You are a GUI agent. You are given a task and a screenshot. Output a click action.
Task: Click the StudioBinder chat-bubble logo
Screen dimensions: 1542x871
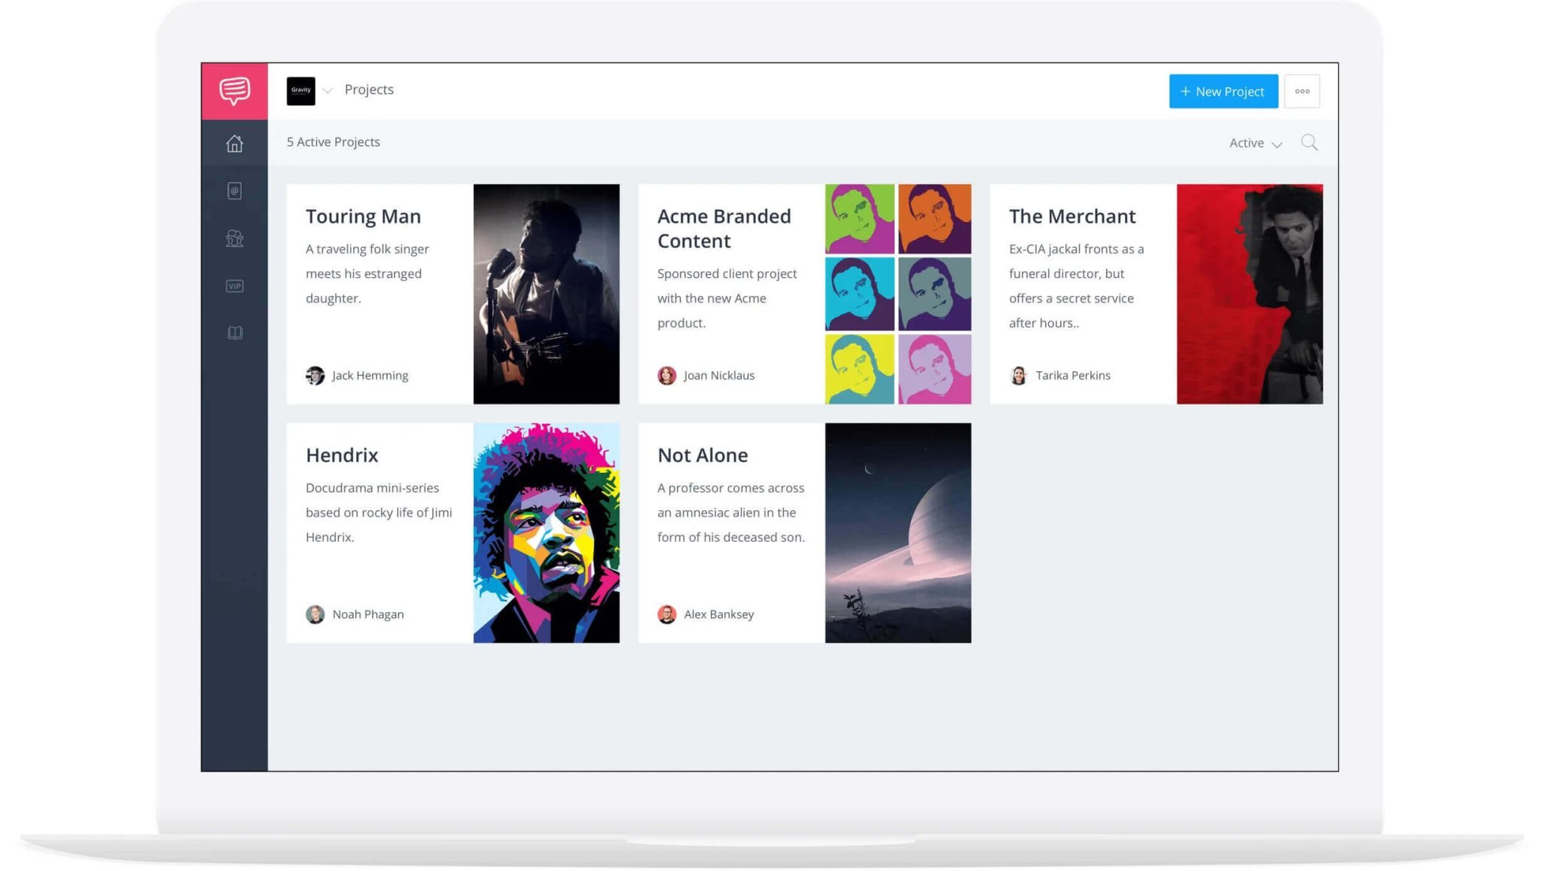click(x=234, y=90)
